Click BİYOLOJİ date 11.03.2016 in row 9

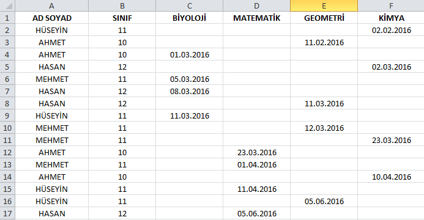[x=189, y=116]
